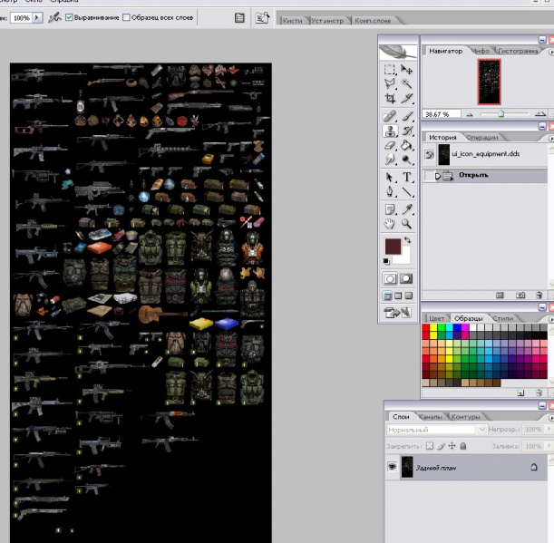Open the Нормальный blend mode dropdown
Screen dimensions: 554x543
[437, 430]
